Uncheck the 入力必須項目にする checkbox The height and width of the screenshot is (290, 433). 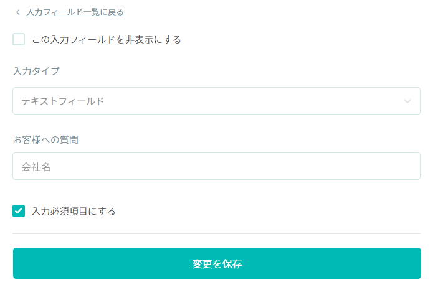click(19, 211)
